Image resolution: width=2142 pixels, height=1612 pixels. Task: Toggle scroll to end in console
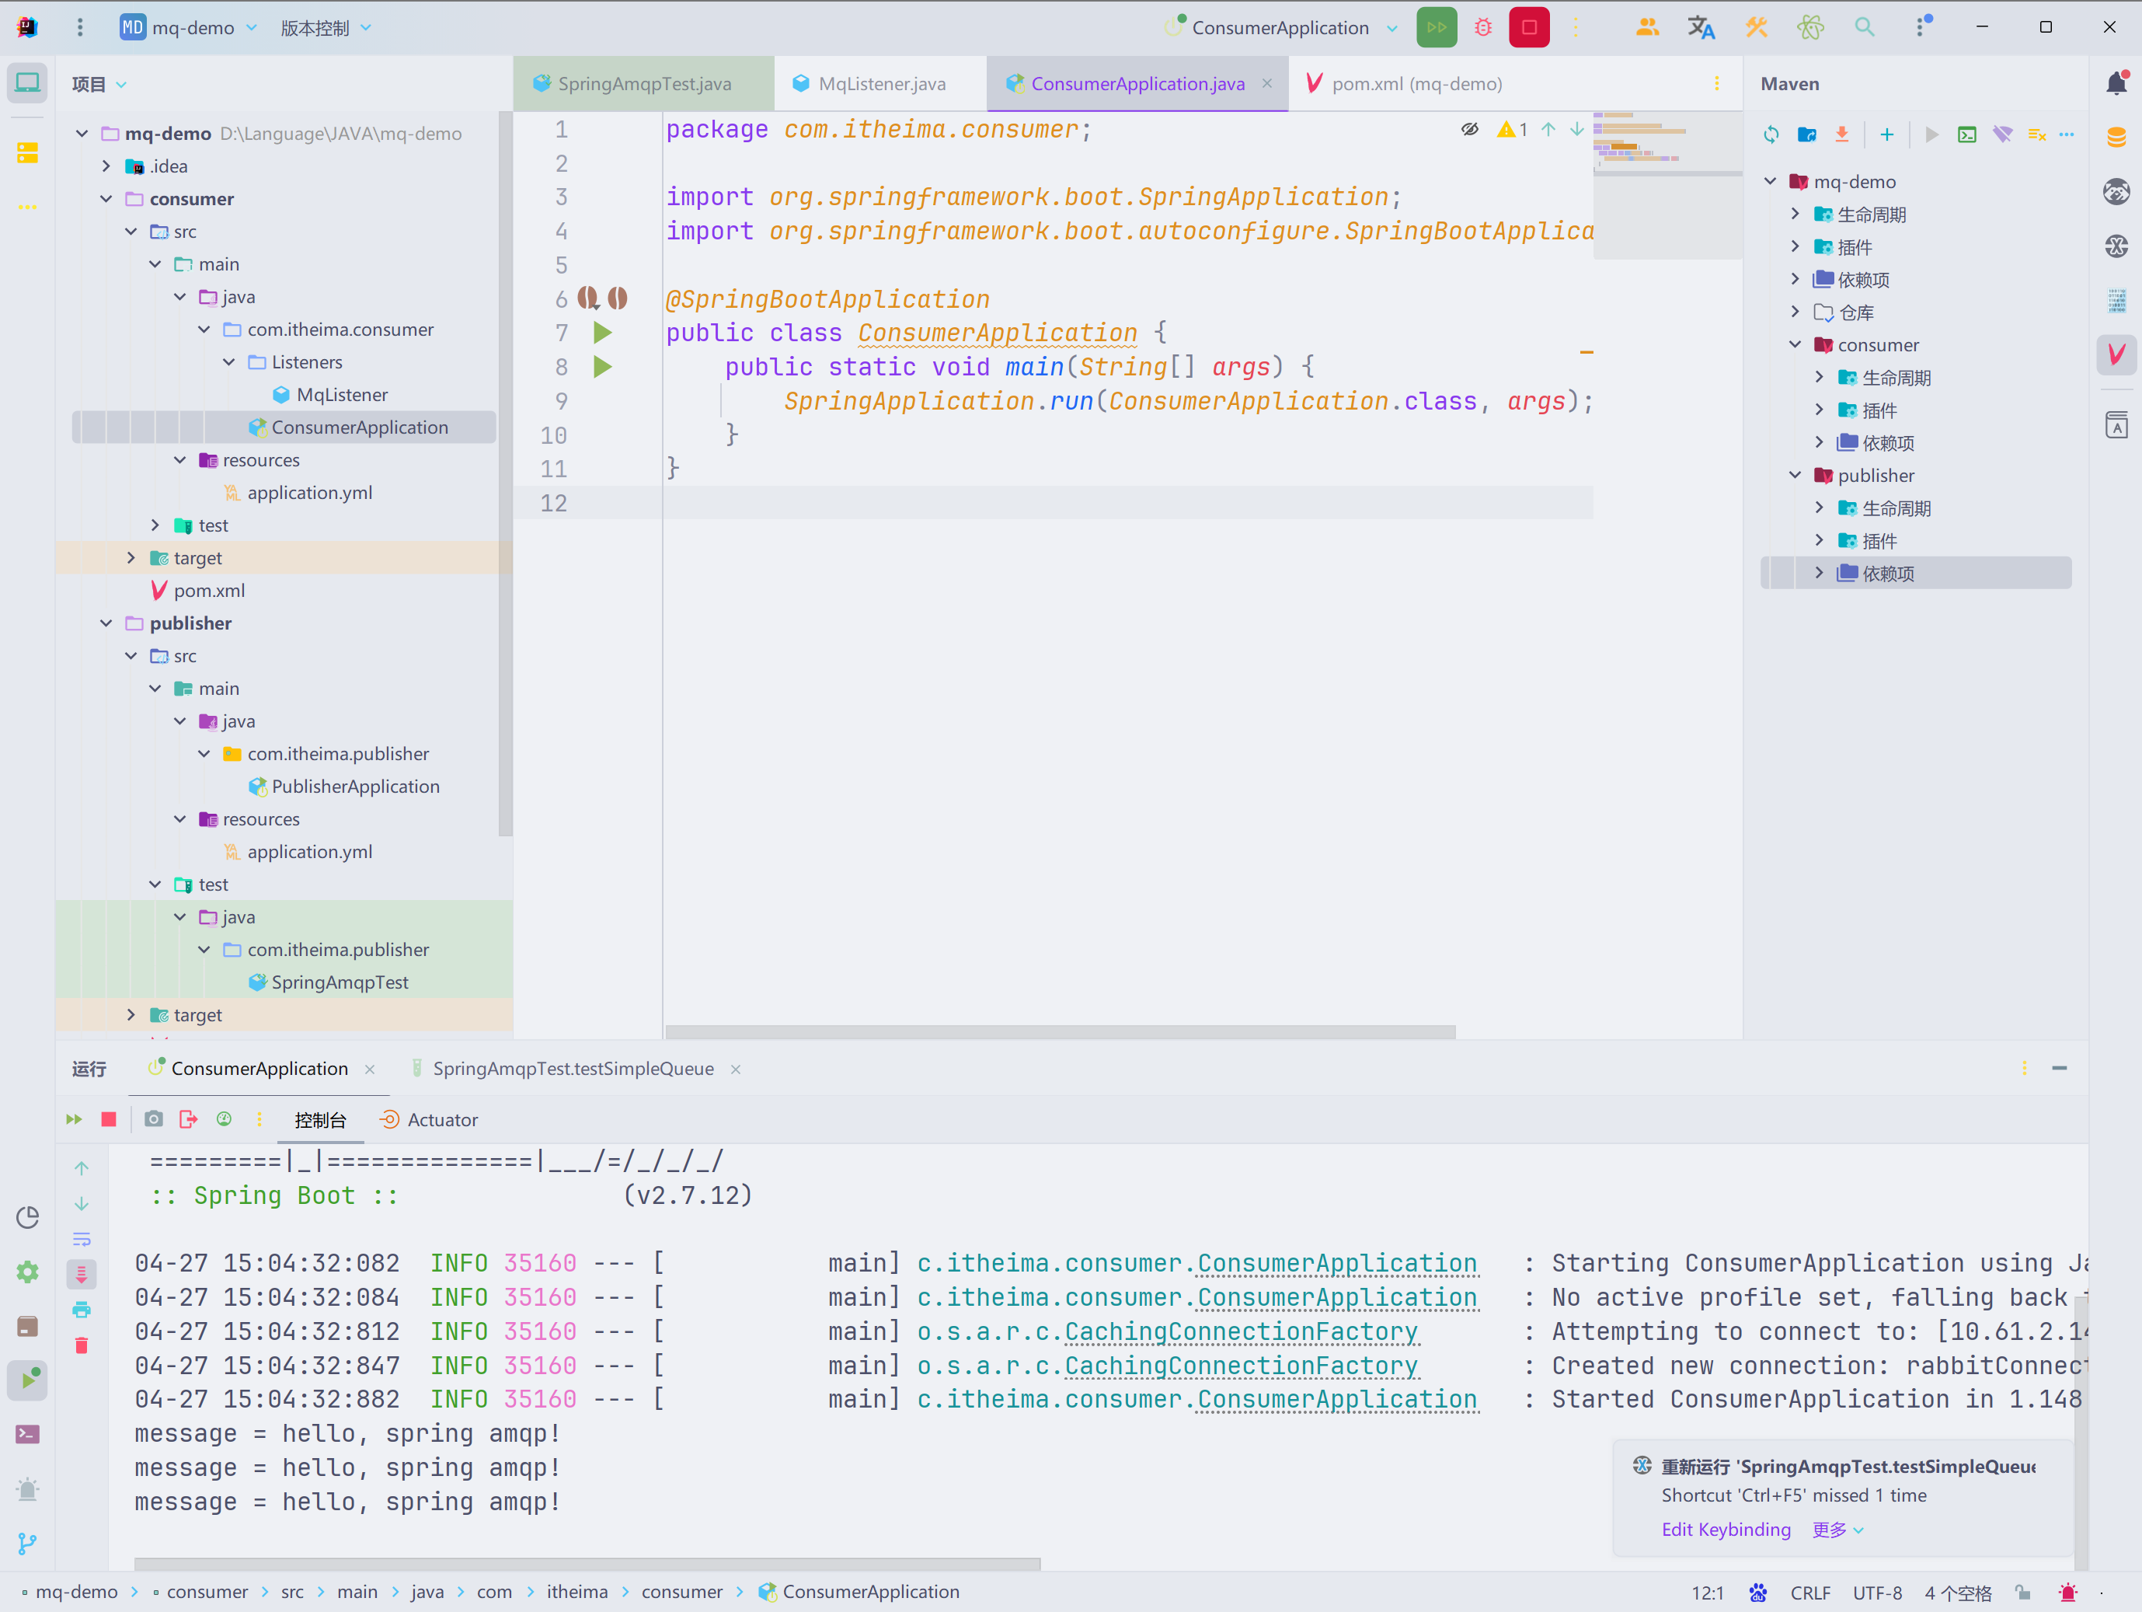pos(82,1274)
